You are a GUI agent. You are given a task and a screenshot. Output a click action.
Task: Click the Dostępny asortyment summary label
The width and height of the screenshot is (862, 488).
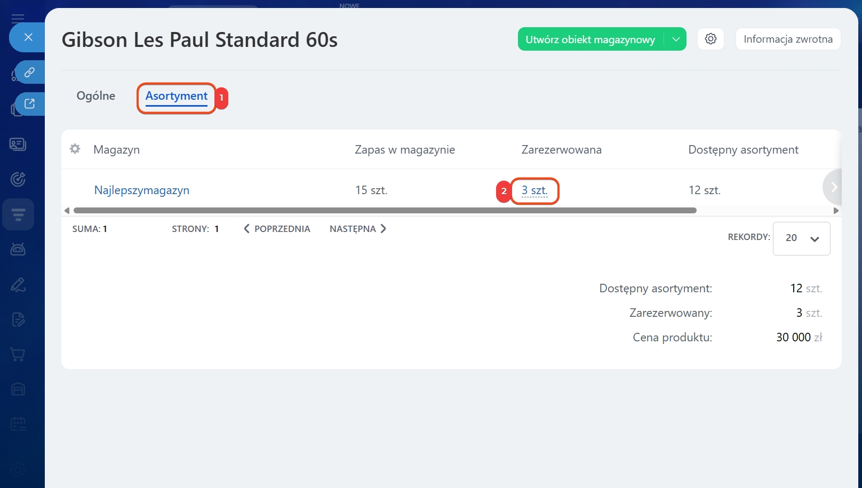point(656,289)
